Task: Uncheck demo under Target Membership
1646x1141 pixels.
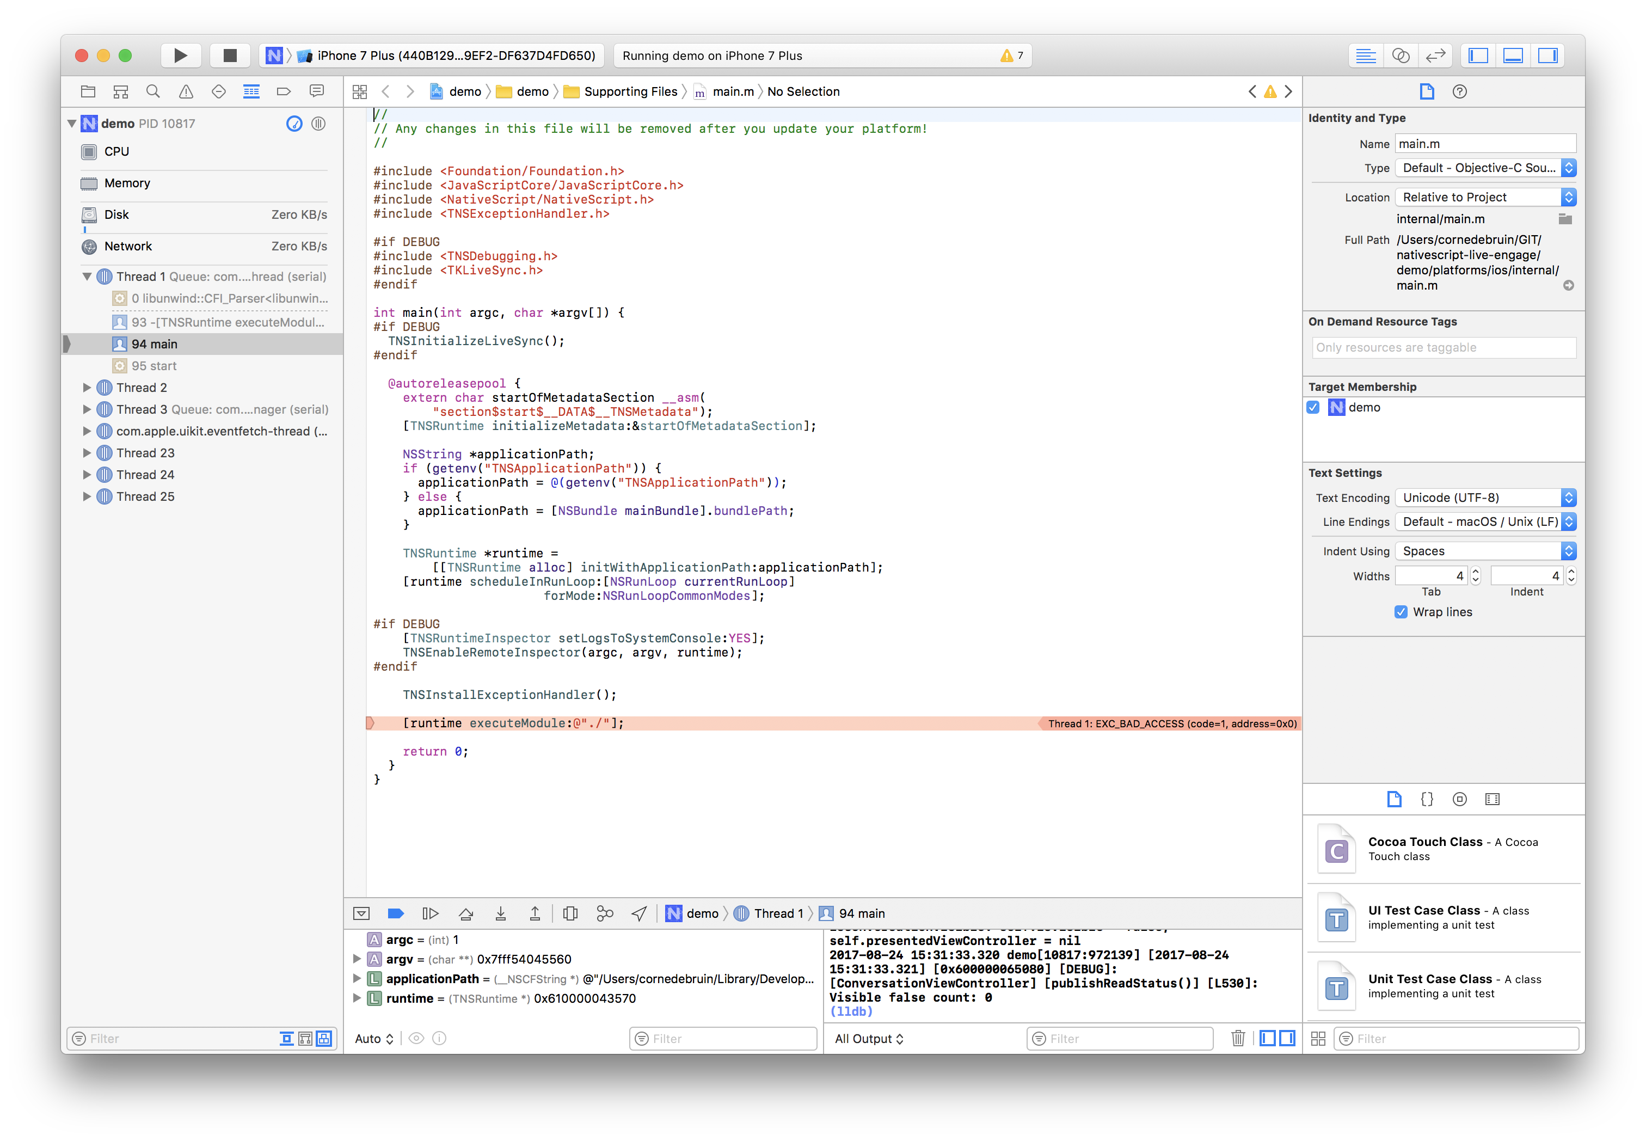Action: click(x=1313, y=408)
